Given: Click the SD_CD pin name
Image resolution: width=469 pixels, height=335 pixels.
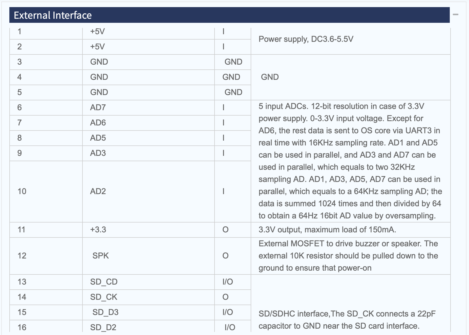Looking at the screenshot, I should 104,282.
